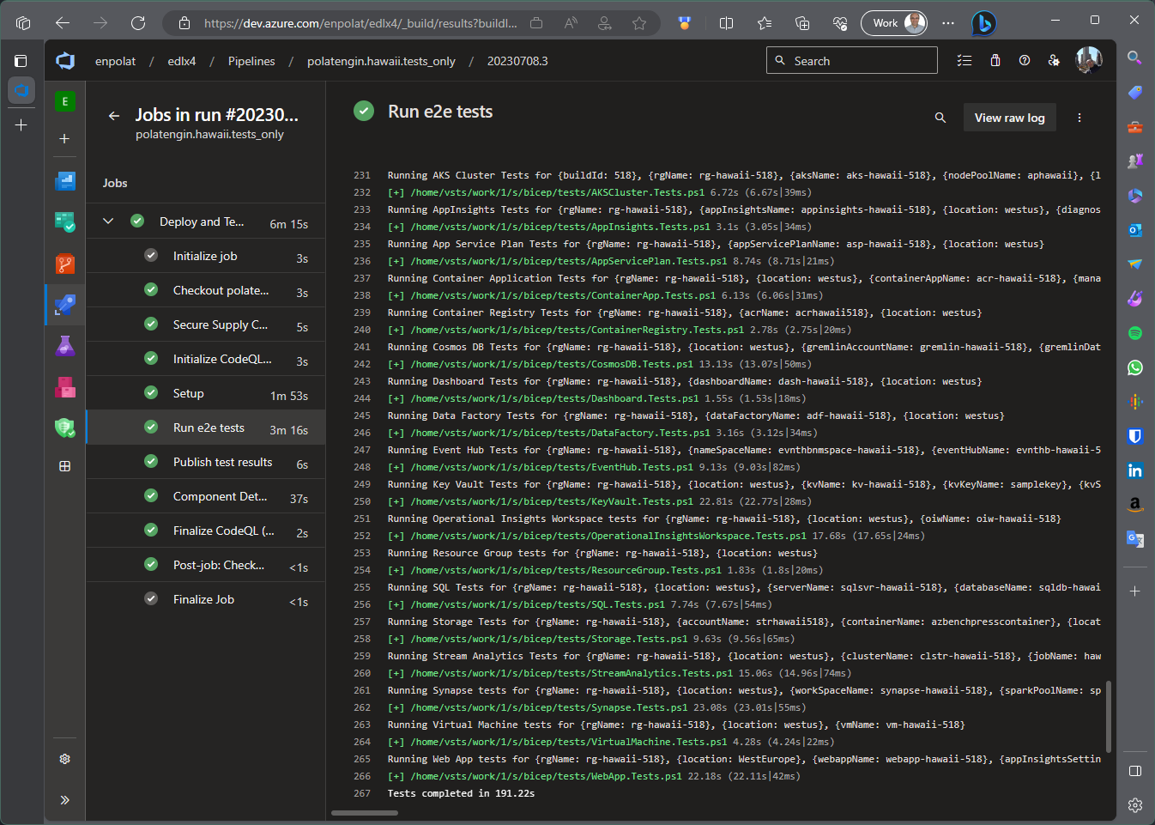Screen dimensions: 1155x825
Task: Collapse the Deploy and Test job chevron
Action: tap(108, 221)
